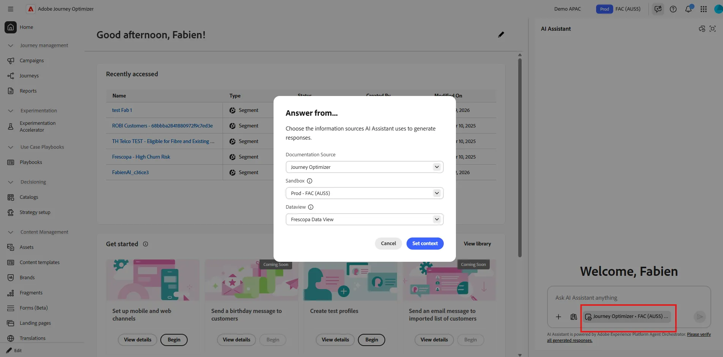Open the test Fab 1 link
The width and height of the screenshot is (723, 357).
coord(122,110)
